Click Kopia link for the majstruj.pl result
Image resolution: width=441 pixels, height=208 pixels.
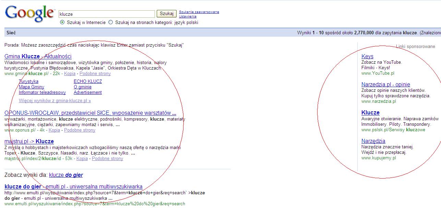click(x=82, y=159)
